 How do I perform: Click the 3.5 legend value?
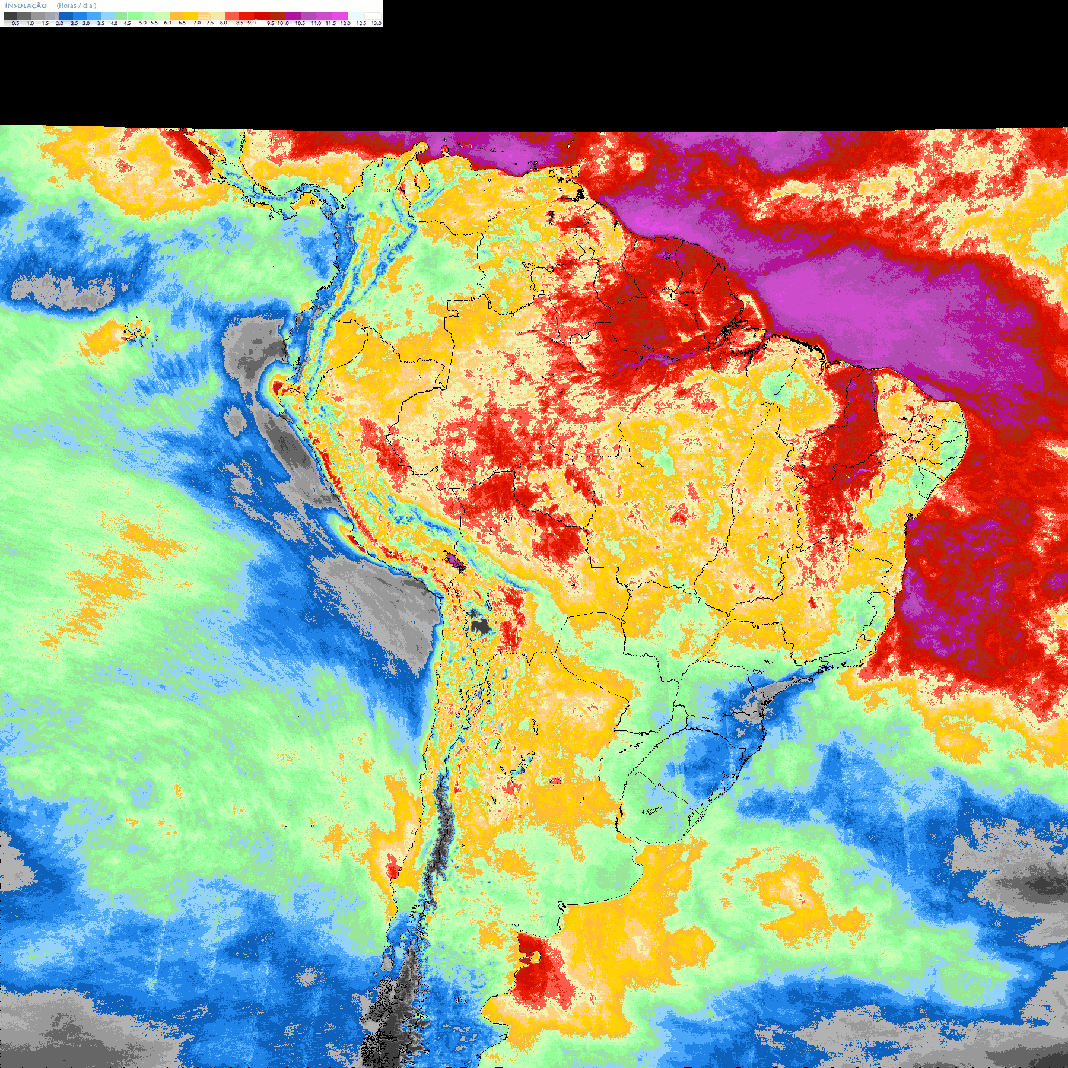pyautogui.click(x=101, y=23)
